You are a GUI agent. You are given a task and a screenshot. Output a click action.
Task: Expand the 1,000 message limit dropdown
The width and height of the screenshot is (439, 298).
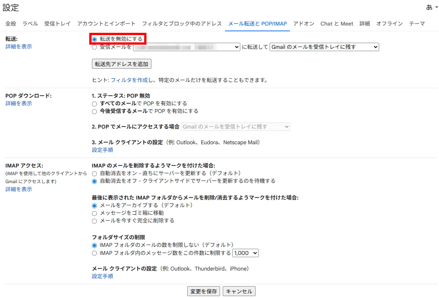pyautogui.click(x=246, y=253)
